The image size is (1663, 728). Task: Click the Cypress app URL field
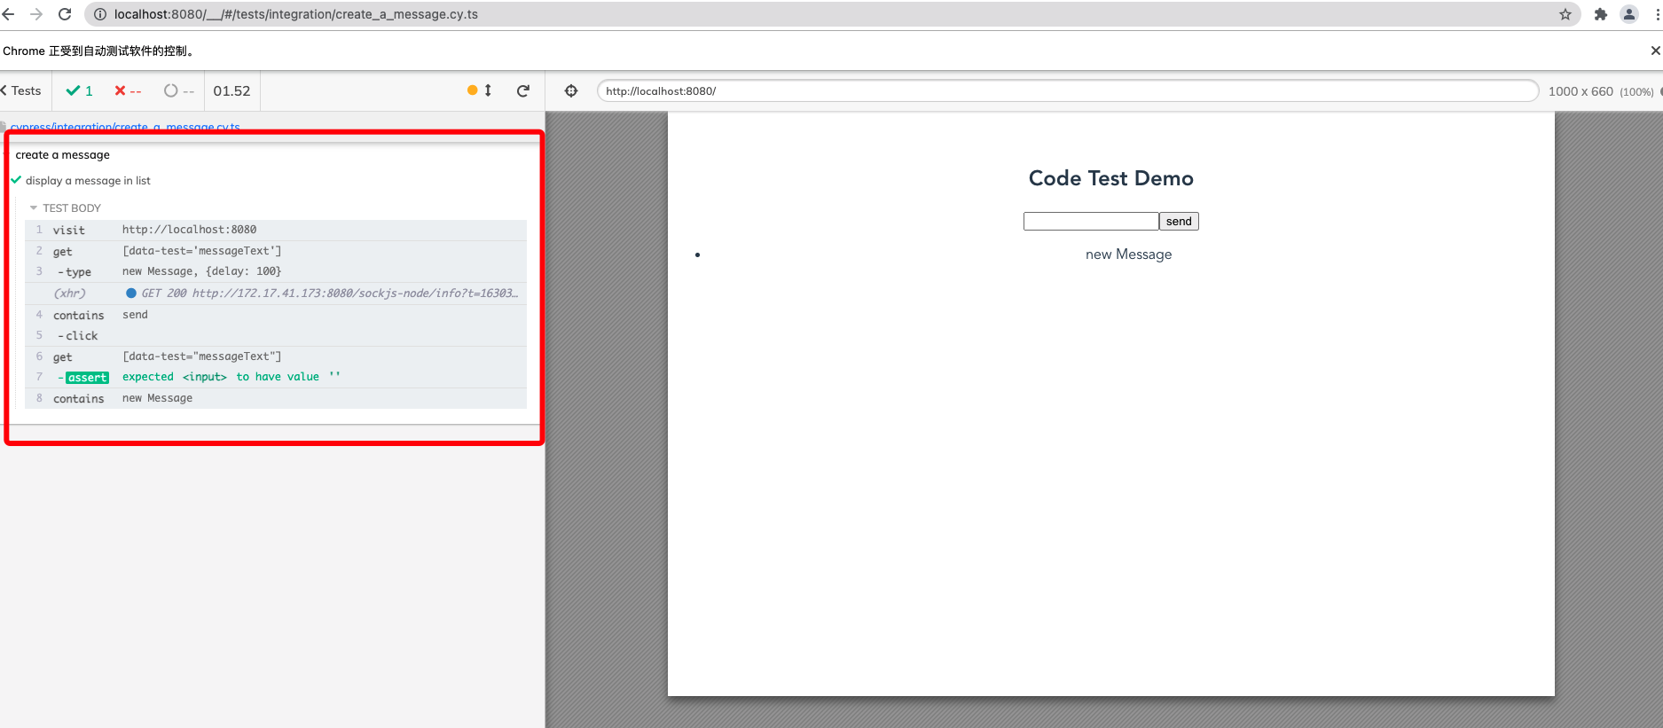[x=1068, y=90]
